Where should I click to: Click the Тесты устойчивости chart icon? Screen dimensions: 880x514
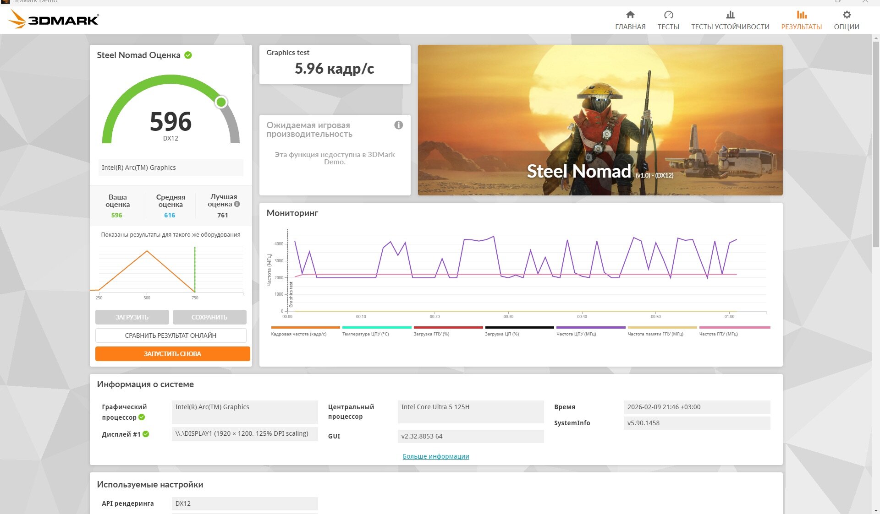[x=730, y=15]
